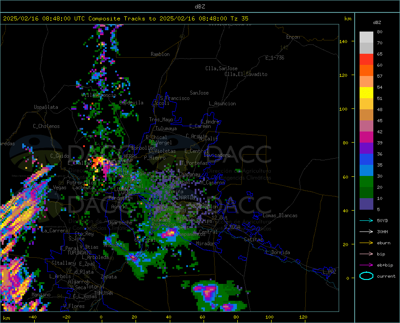Click the '57' label on the color scale
The image size is (400, 323).
[380, 76]
